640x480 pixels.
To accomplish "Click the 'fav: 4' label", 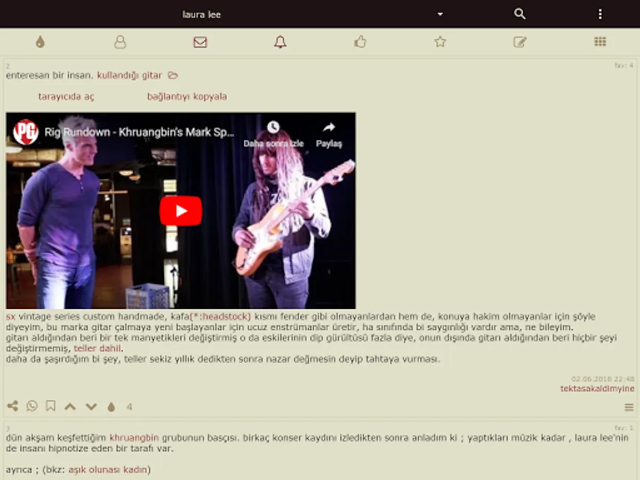I will (624, 66).
